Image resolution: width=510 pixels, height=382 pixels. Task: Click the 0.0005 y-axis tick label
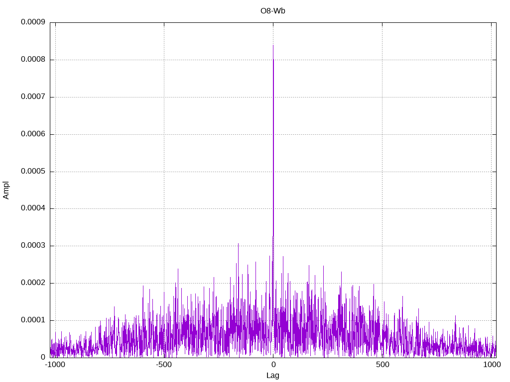click(x=33, y=171)
